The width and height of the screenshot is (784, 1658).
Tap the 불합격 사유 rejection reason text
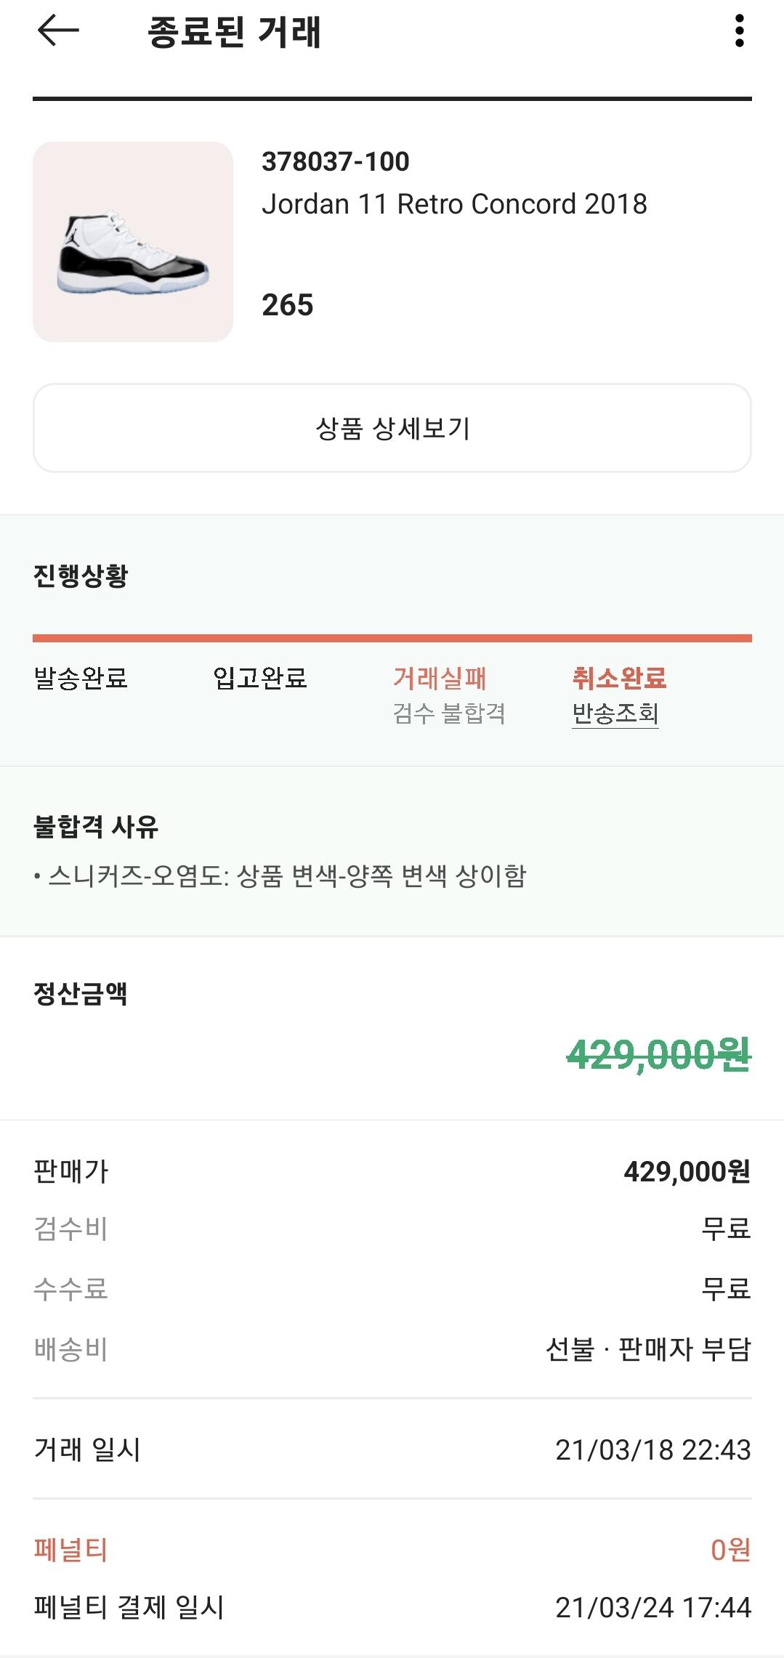click(x=287, y=875)
